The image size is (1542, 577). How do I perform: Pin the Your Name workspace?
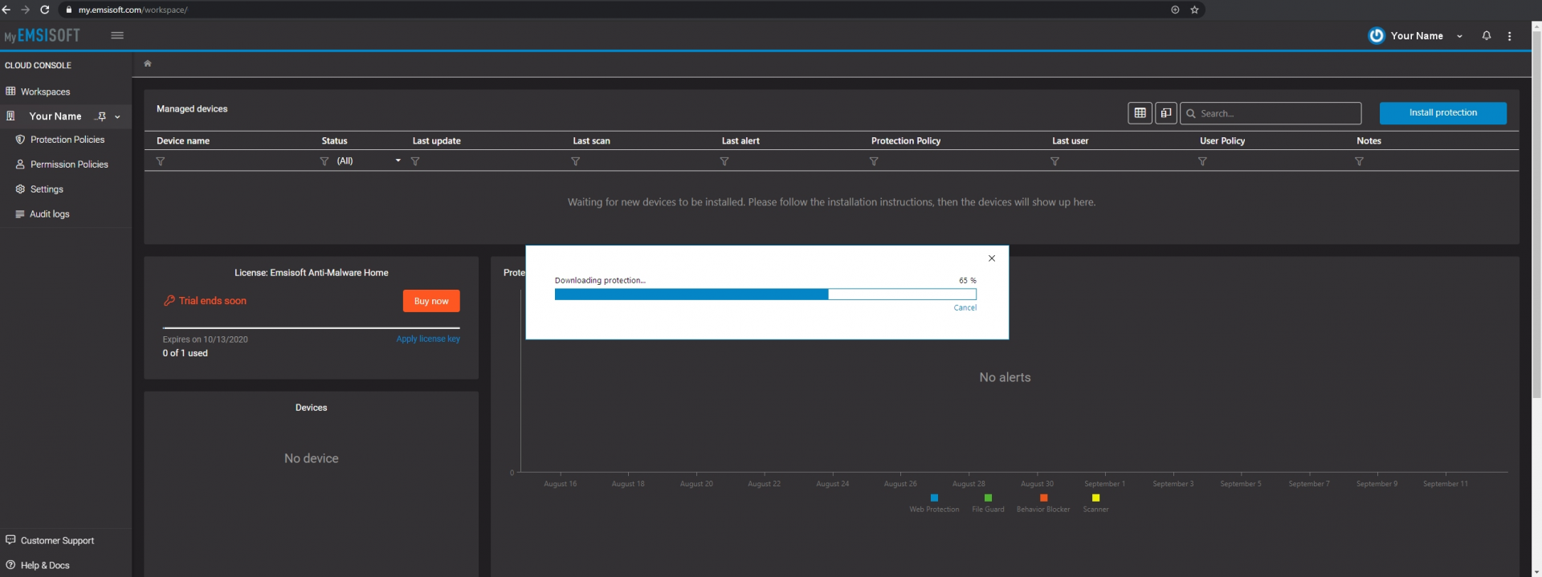[101, 116]
